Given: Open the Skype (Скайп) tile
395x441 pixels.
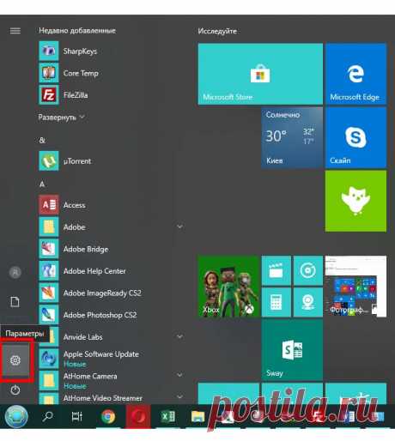Looking at the screenshot, I should pyautogui.click(x=355, y=137).
